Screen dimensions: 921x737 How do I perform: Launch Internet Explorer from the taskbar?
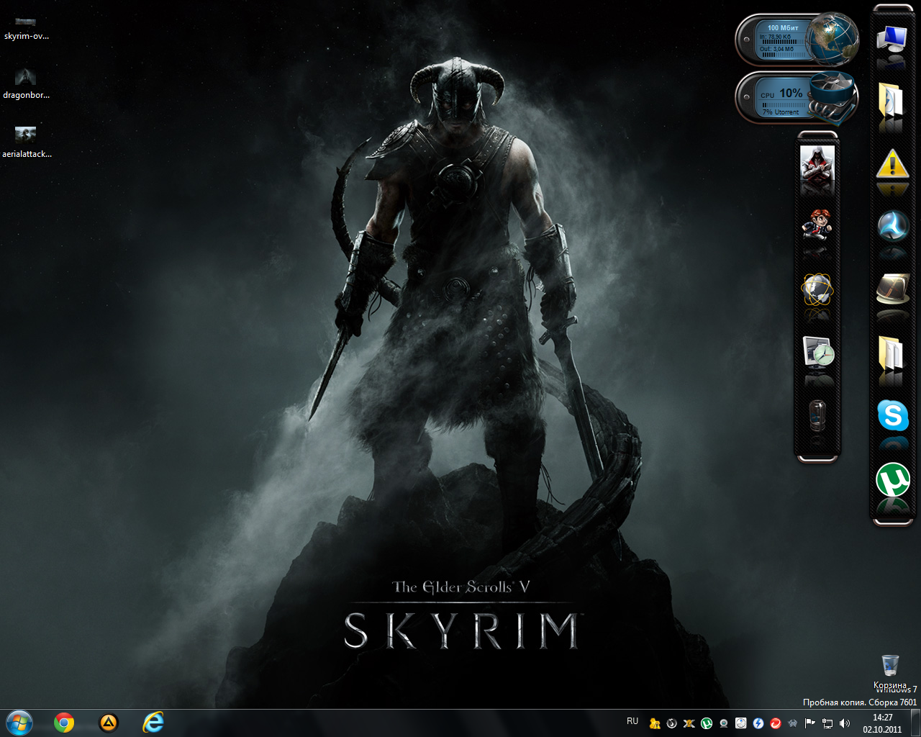point(153,723)
